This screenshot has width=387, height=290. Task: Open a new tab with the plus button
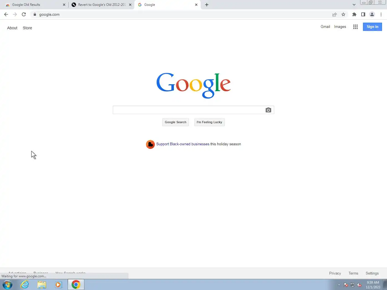pos(207,5)
